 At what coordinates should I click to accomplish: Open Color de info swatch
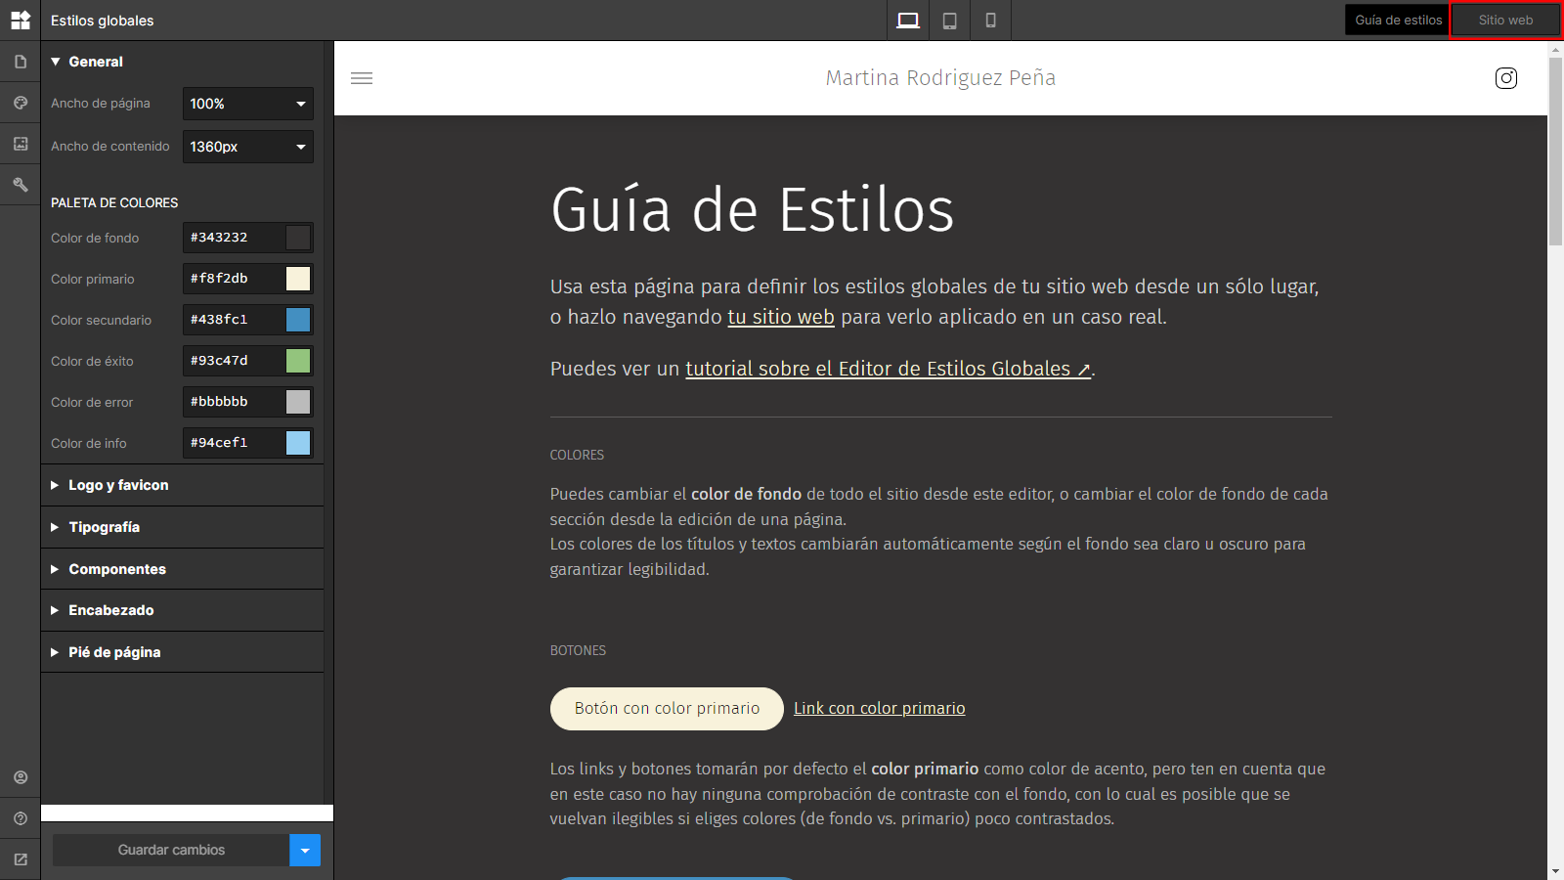[298, 443]
